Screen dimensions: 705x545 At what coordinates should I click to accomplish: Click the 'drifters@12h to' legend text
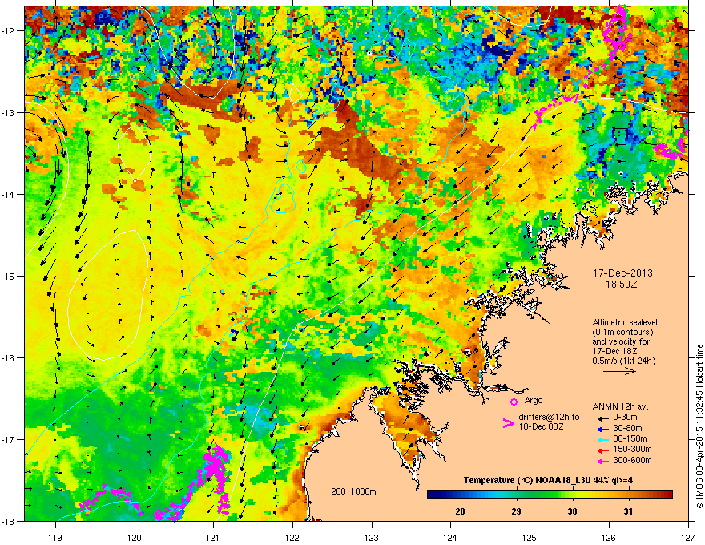coord(549,417)
